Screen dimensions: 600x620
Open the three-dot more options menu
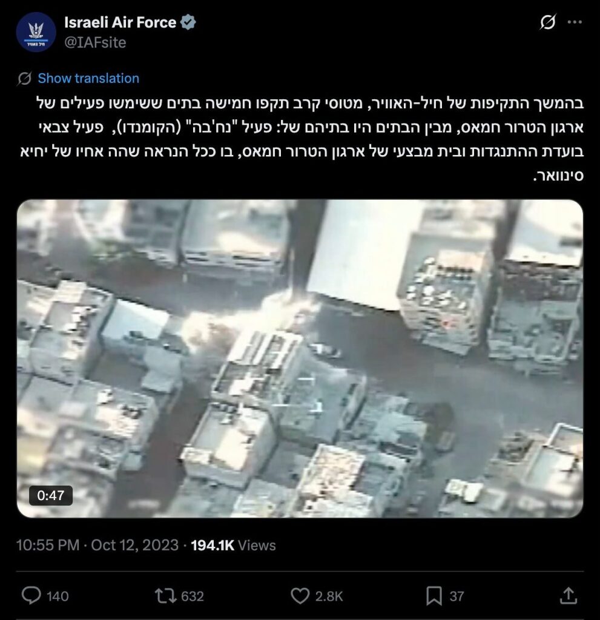pos(575,22)
